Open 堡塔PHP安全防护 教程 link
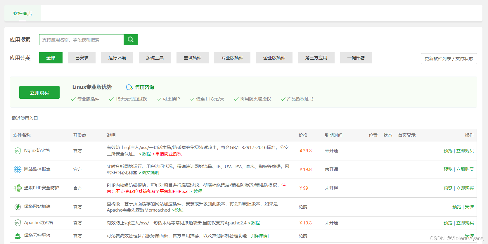 (x=196, y=191)
